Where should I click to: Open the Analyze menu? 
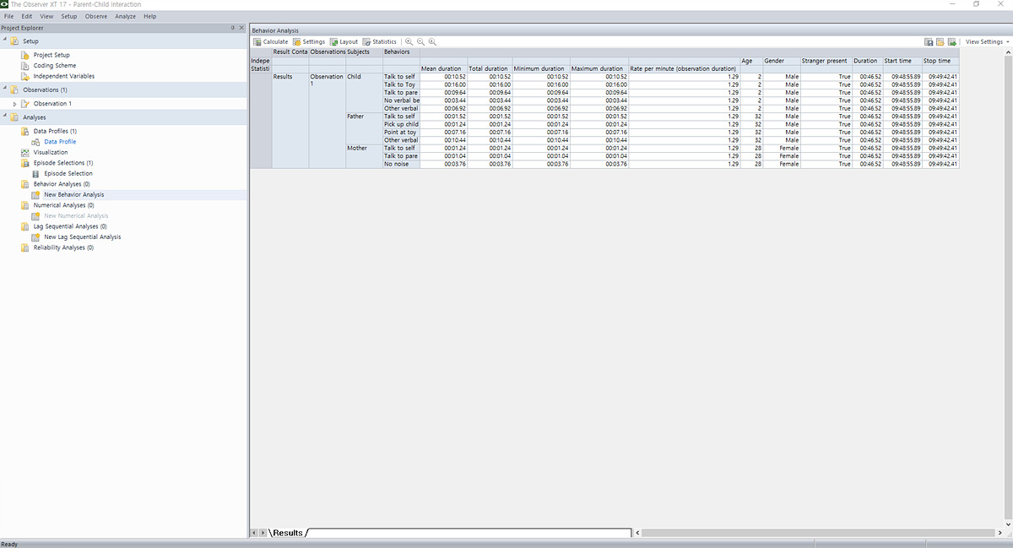click(x=125, y=16)
